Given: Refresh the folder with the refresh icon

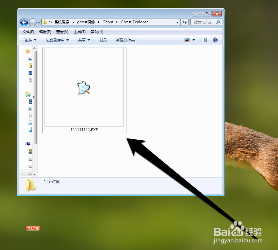Looking at the screenshot, I should coord(185,22).
